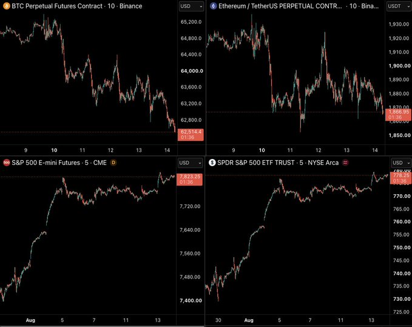The image size is (412, 327).
Task: Click the SPDR current price label 778.25
Action: 400,178
